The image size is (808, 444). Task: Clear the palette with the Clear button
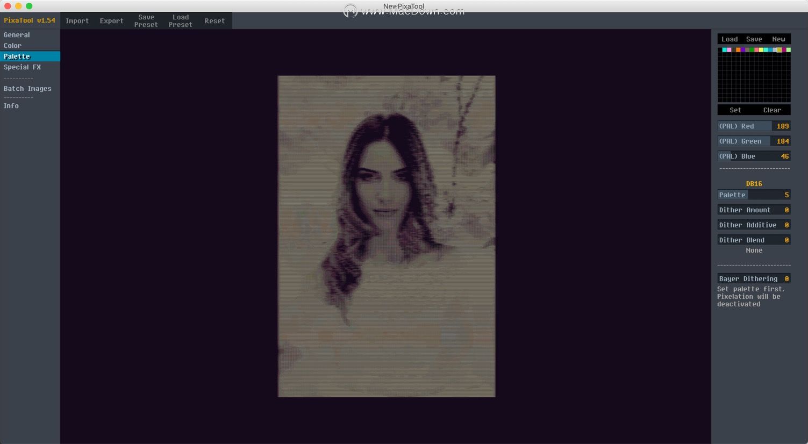pos(772,110)
